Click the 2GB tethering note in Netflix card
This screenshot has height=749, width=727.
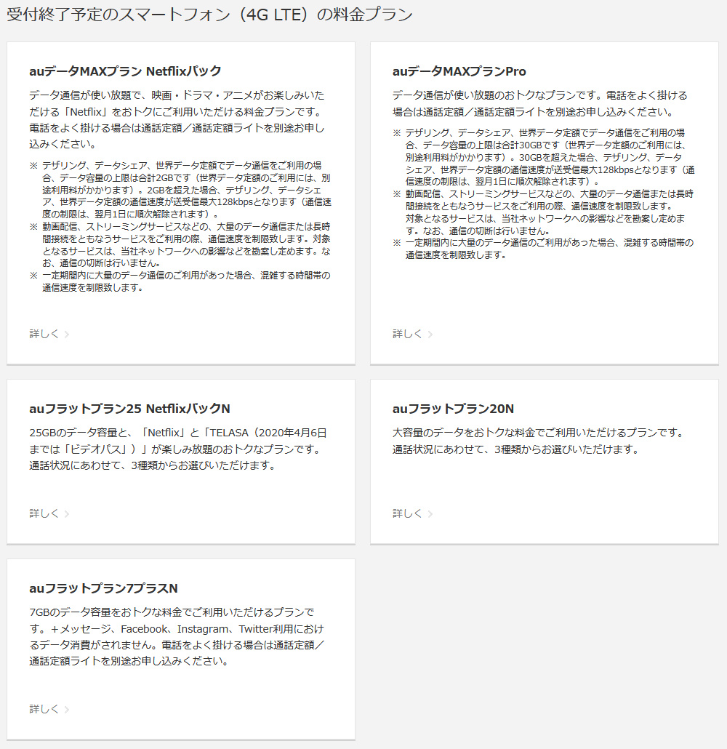pos(180,190)
